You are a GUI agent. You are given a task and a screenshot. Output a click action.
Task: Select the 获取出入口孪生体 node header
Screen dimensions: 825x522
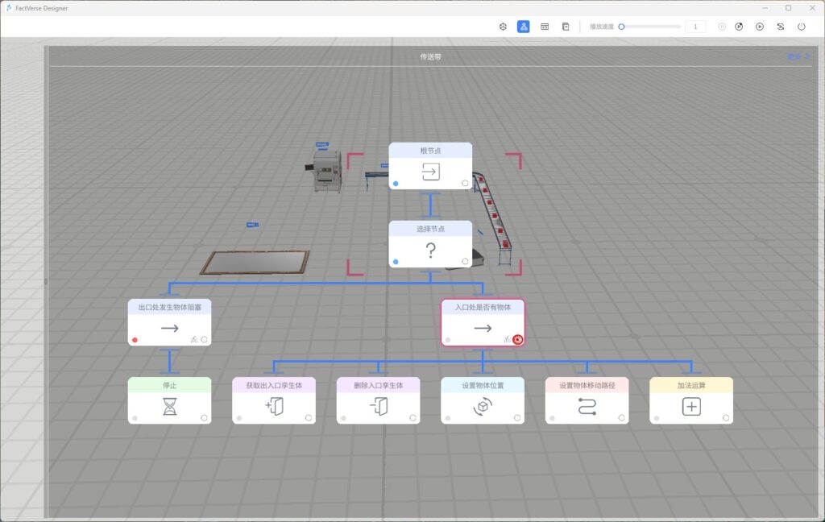coord(274,385)
